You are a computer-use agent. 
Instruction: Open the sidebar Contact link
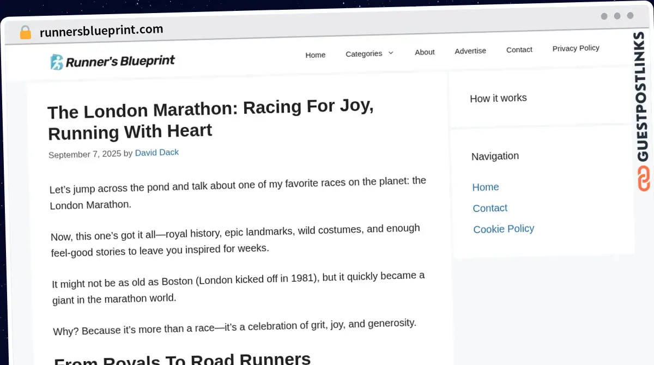pyautogui.click(x=490, y=208)
